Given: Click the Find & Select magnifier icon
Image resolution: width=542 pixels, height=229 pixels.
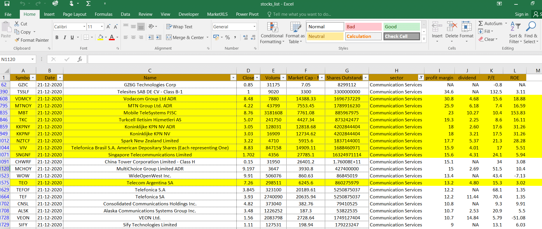Looking at the screenshot, I should point(531,26).
